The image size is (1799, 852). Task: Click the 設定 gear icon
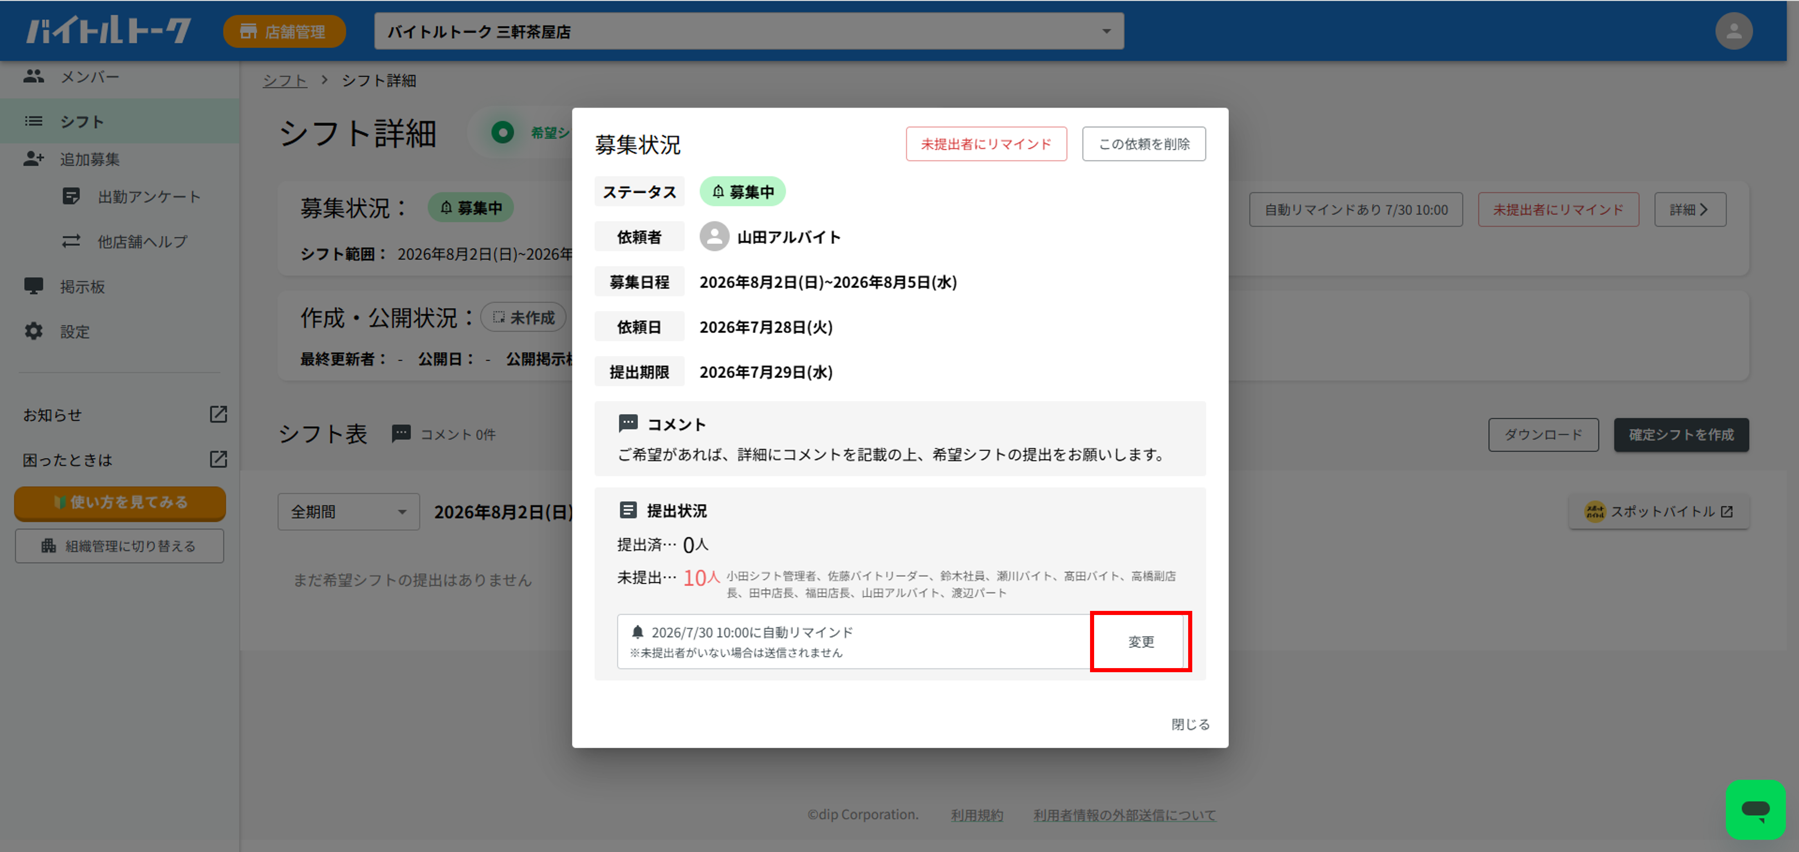click(34, 331)
